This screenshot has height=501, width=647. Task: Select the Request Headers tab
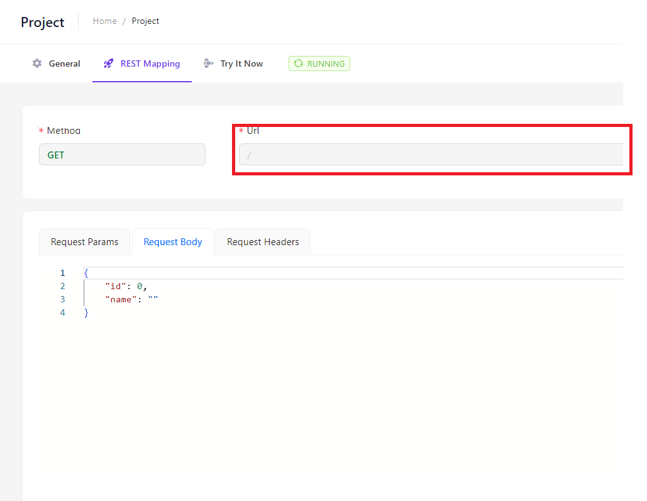coord(263,242)
